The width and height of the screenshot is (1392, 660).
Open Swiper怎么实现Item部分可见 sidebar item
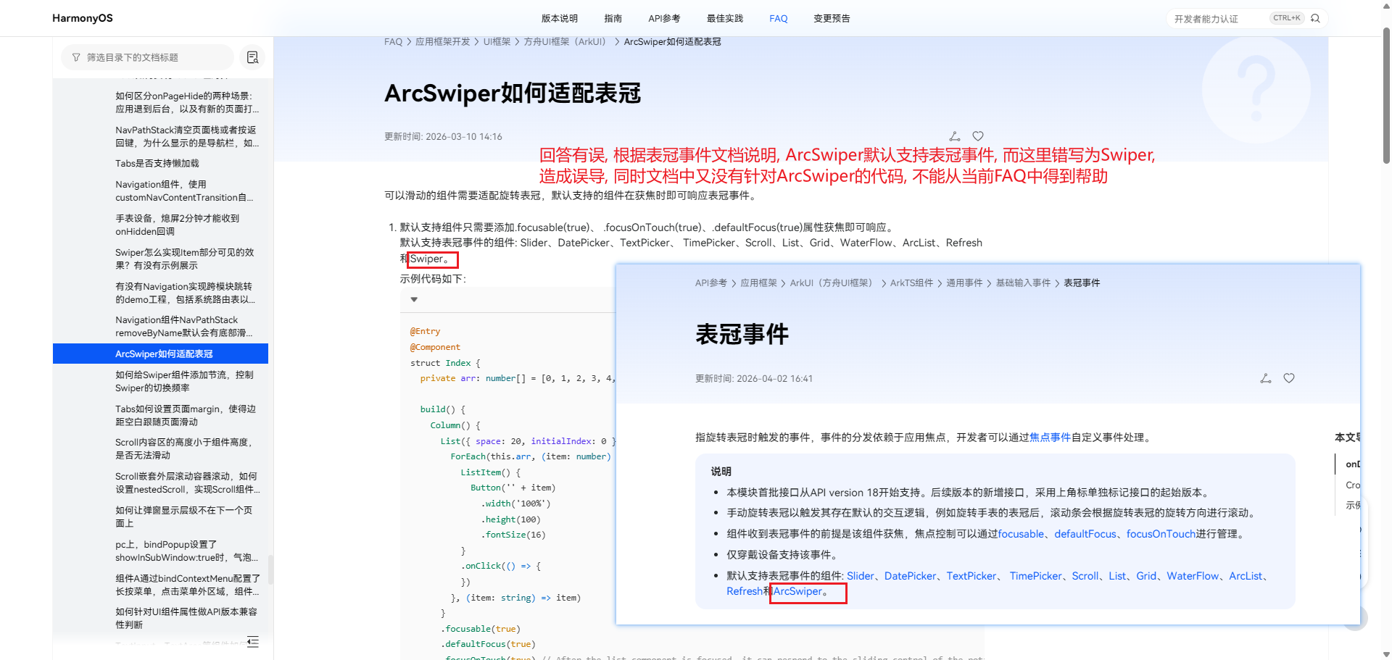pyautogui.click(x=185, y=259)
